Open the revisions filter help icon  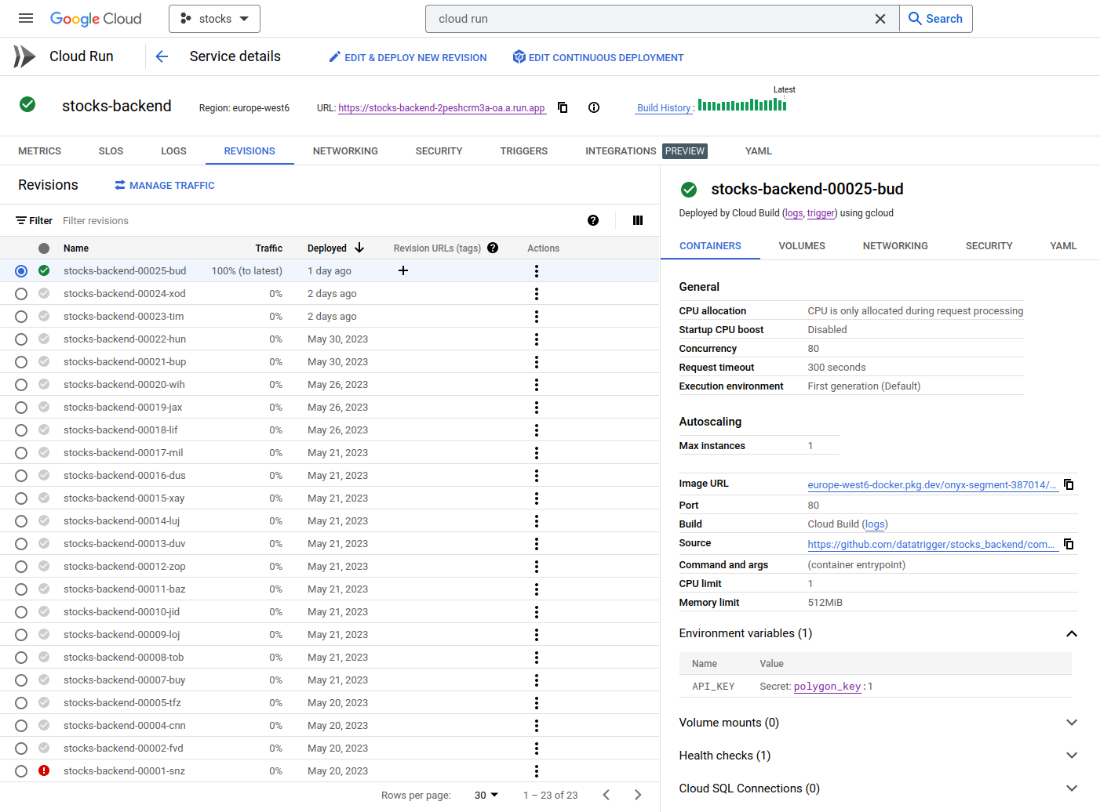point(593,220)
